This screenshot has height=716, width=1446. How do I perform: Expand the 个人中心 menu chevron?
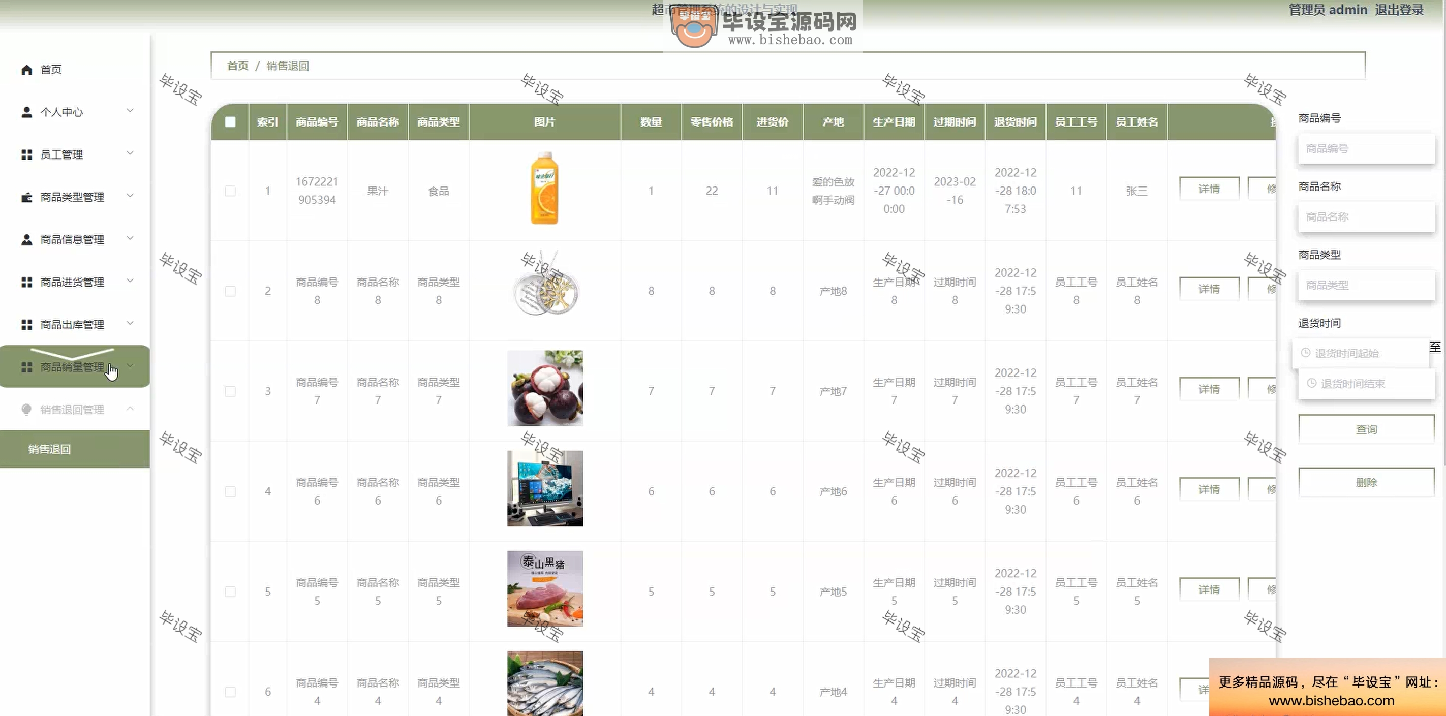coord(130,111)
